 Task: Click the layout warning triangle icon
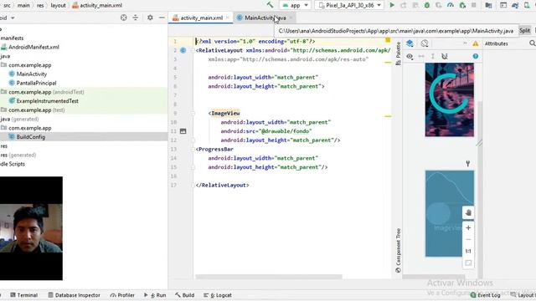point(476,43)
